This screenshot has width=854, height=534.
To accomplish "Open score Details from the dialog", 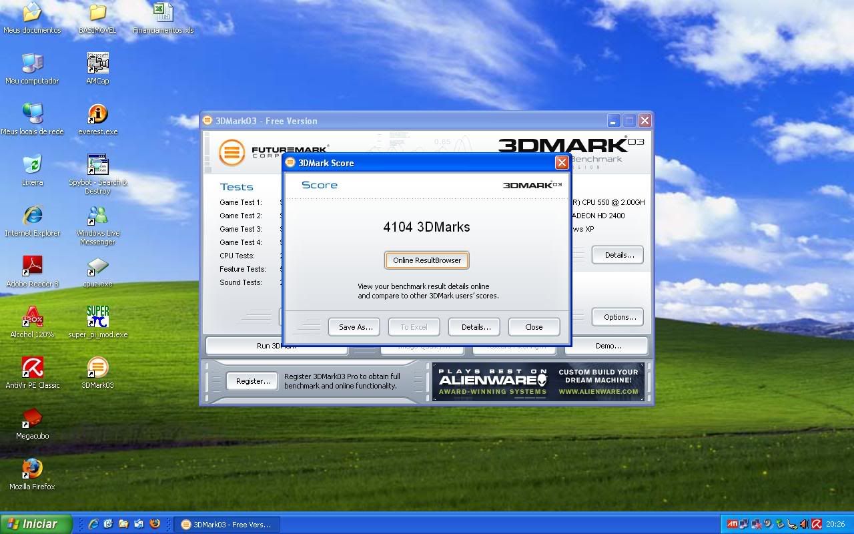I will (474, 326).
